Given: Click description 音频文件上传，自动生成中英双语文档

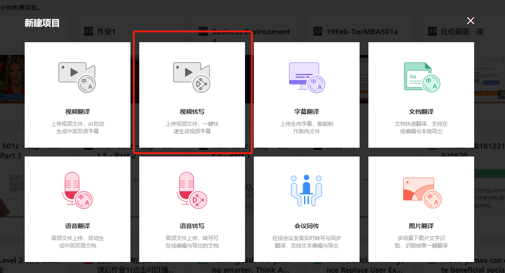Looking at the screenshot, I should point(78,242).
